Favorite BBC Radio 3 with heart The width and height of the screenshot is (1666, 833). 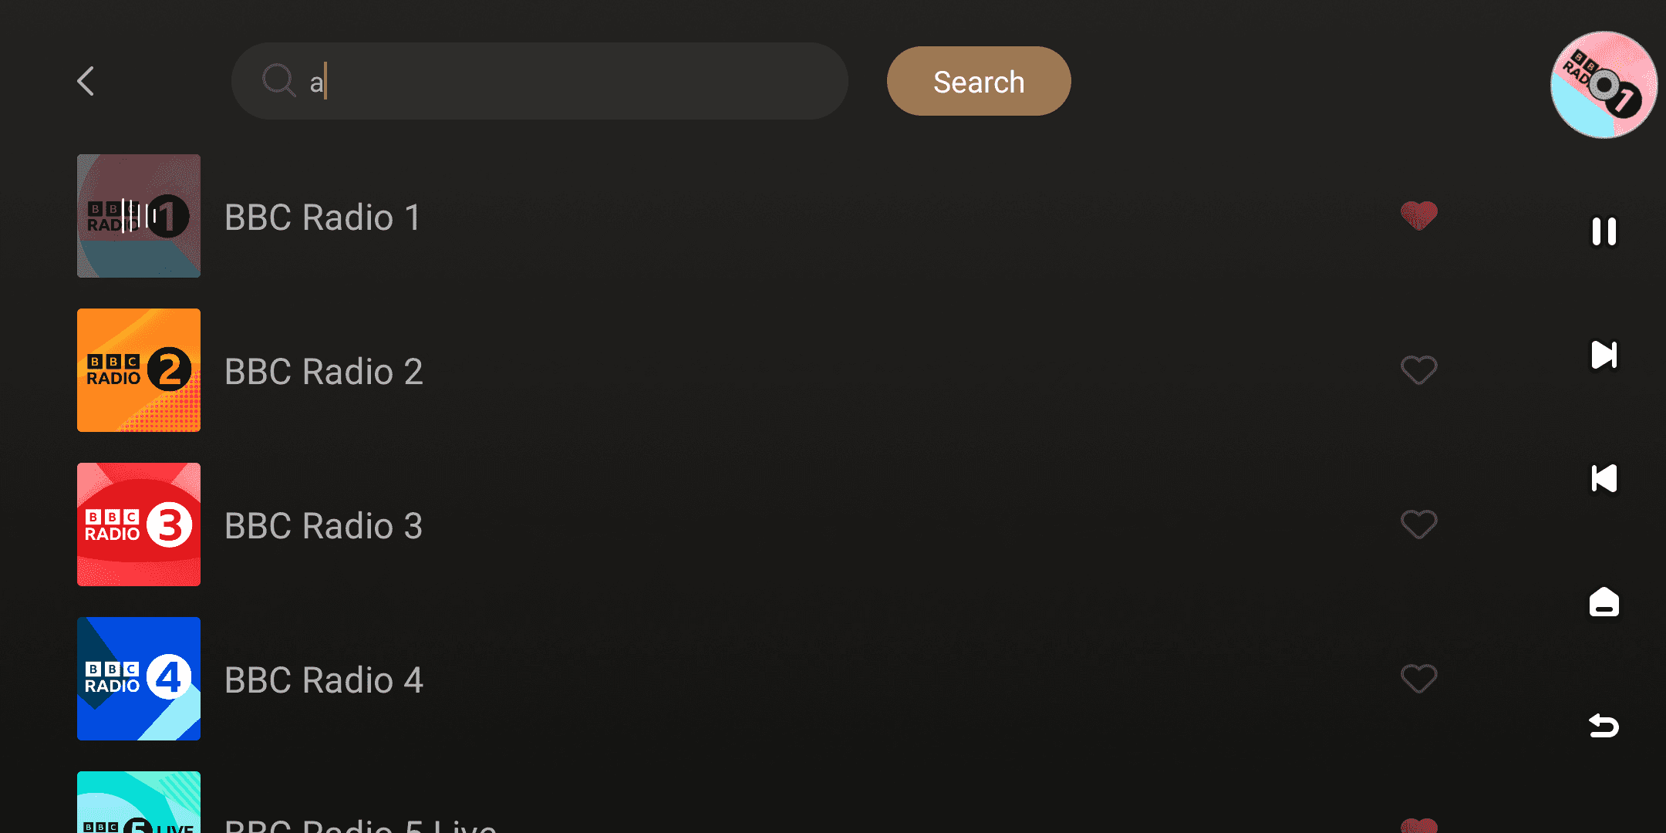click(1418, 524)
